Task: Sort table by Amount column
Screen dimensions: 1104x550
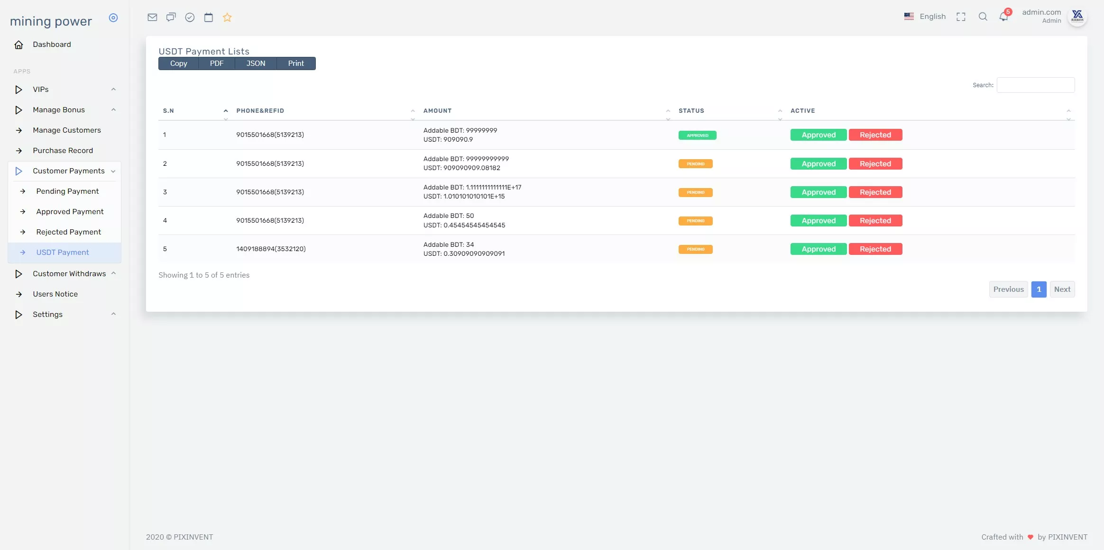Action: (437, 111)
